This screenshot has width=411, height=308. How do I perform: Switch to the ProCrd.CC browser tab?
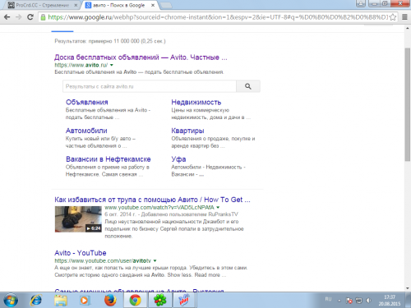pyautogui.click(x=43, y=5)
